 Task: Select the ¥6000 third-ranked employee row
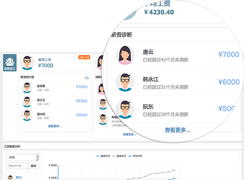coord(55,116)
